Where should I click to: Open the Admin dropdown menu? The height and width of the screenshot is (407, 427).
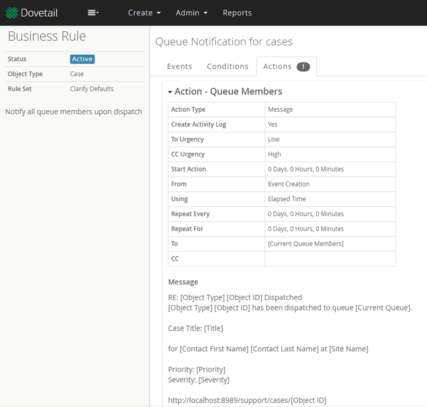tap(191, 13)
